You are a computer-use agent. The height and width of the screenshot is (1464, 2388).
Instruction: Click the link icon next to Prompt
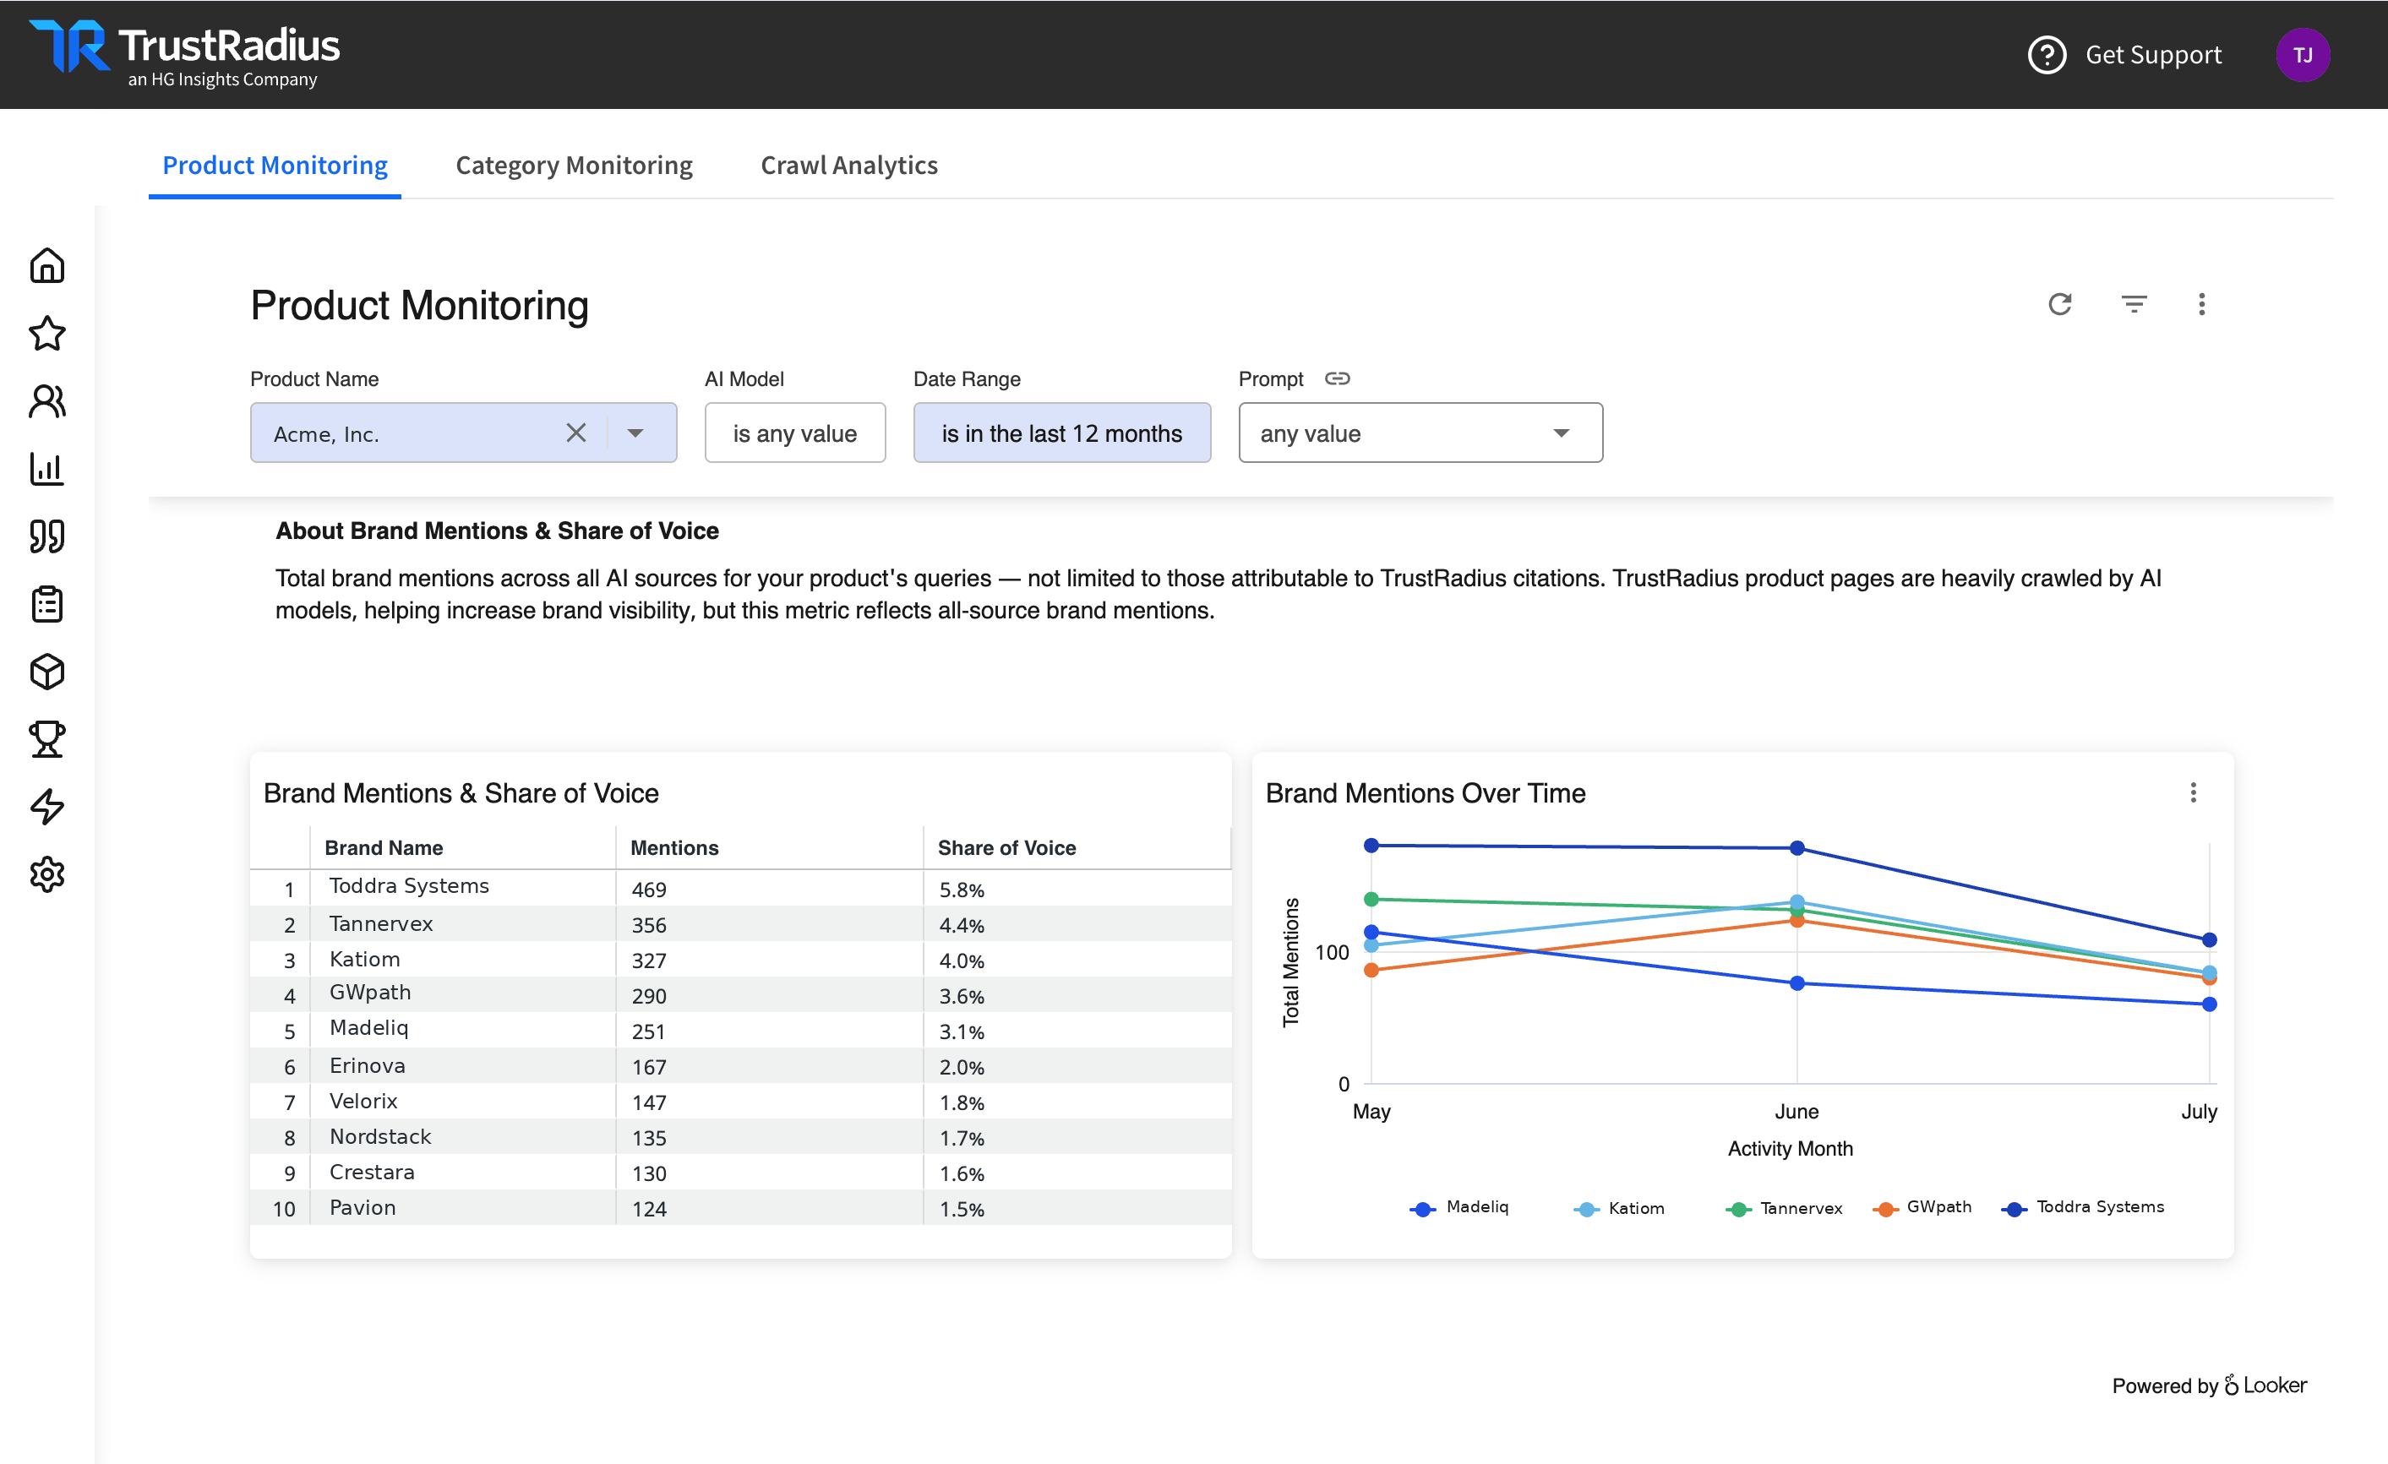[1337, 378]
